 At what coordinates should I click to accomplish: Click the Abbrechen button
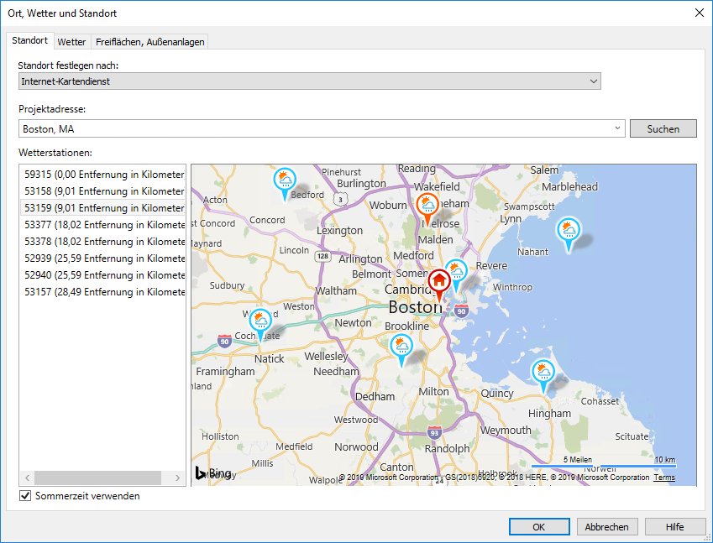click(x=606, y=527)
